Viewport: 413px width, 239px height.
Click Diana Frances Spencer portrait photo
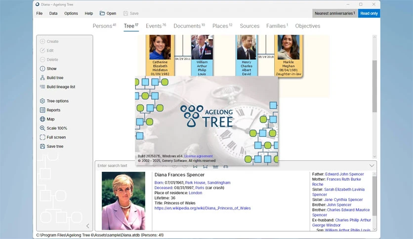[x=124, y=201]
